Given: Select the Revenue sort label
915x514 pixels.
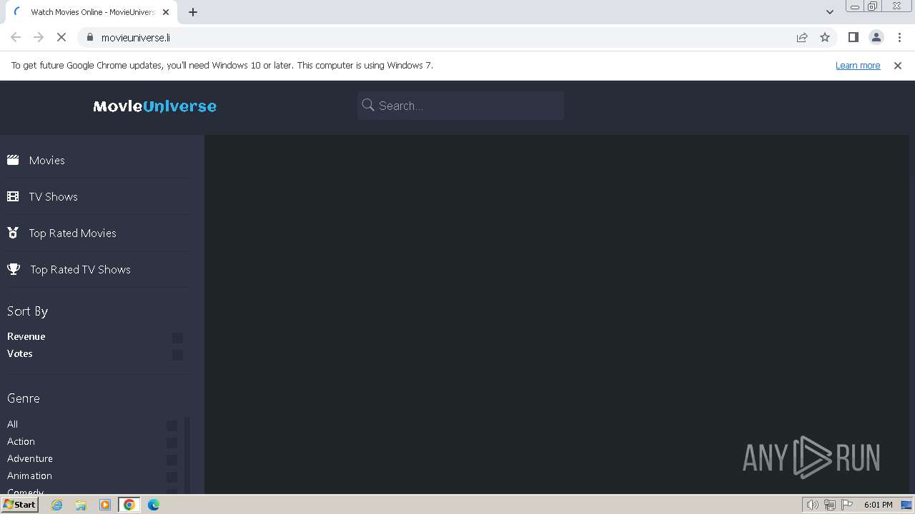Looking at the screenshot, I should [26, 336].
